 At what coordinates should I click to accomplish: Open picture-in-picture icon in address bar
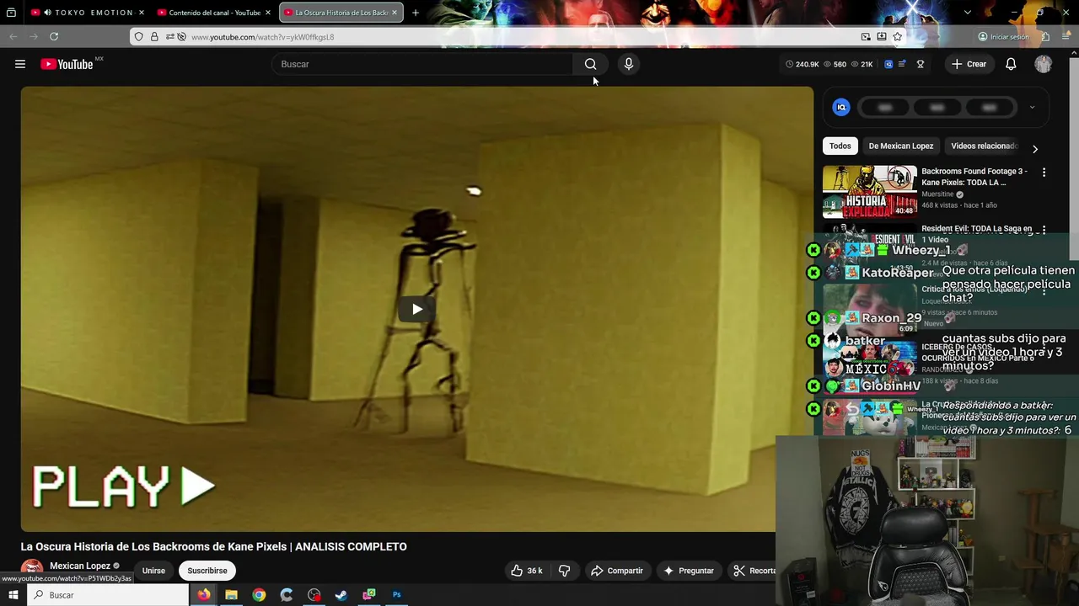pos(866,37)
